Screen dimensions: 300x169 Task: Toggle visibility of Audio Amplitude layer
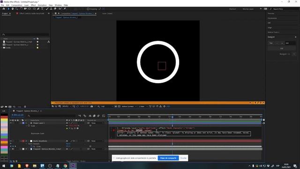point(11,141)
